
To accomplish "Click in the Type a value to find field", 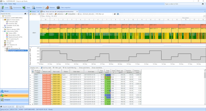I will click(x=183, y=4).
